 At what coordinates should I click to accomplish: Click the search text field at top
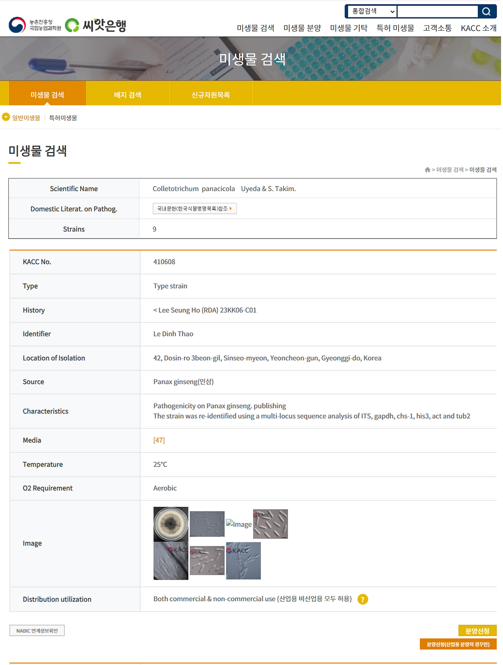[x=438, y=11]
